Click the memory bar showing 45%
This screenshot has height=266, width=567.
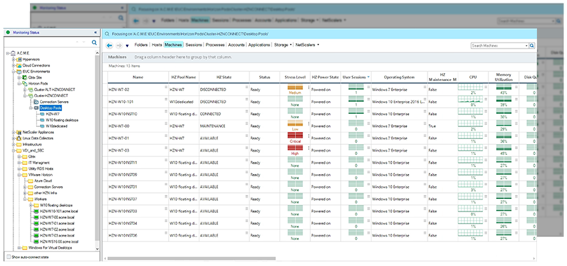504,148
